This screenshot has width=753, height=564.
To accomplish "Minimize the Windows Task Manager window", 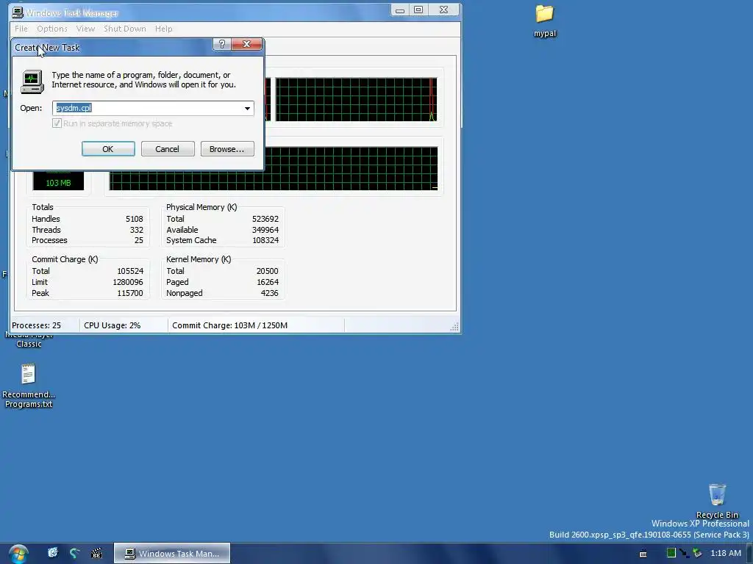I will click(400, 10).
